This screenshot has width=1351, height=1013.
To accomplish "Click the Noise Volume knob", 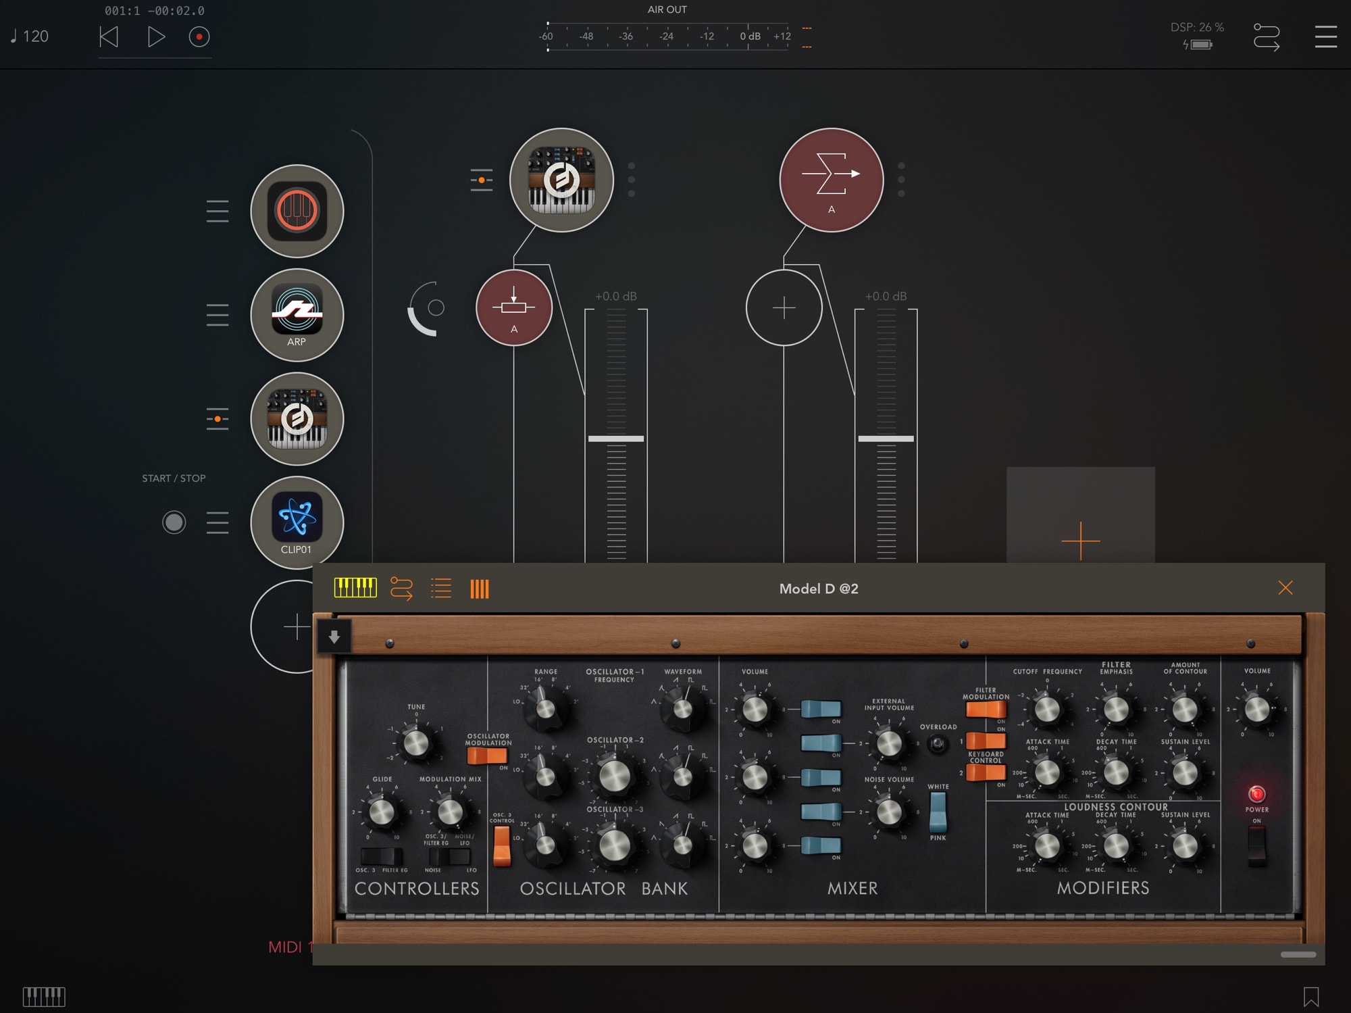I will [889, 812].
